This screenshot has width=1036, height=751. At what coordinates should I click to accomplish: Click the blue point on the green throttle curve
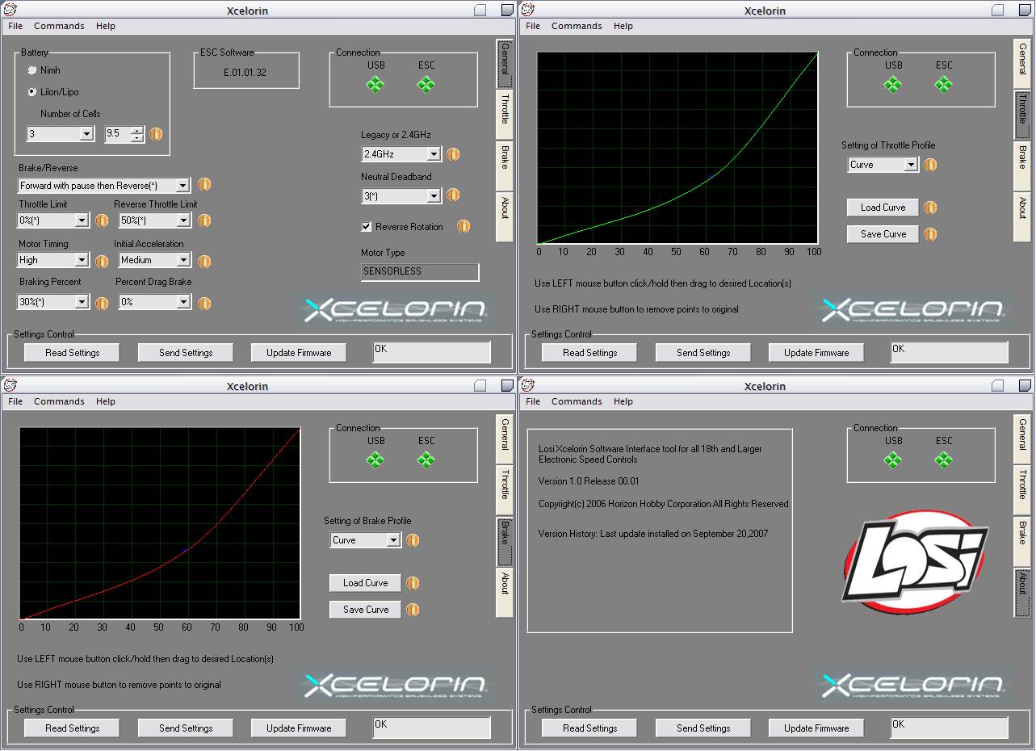[711, 175]
